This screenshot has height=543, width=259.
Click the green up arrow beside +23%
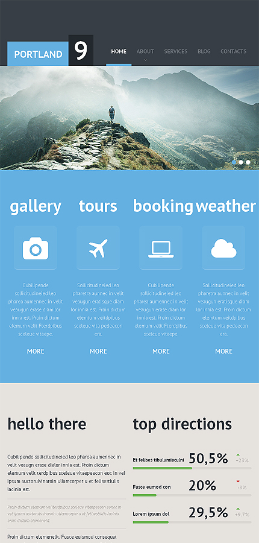[x=238, y=454]
